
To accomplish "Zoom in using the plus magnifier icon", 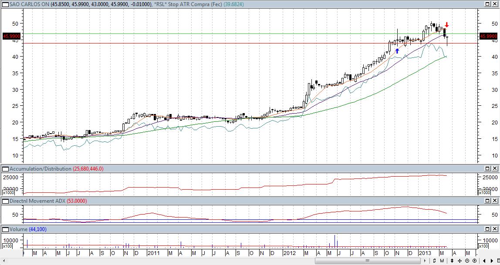I will click(474, 261).
